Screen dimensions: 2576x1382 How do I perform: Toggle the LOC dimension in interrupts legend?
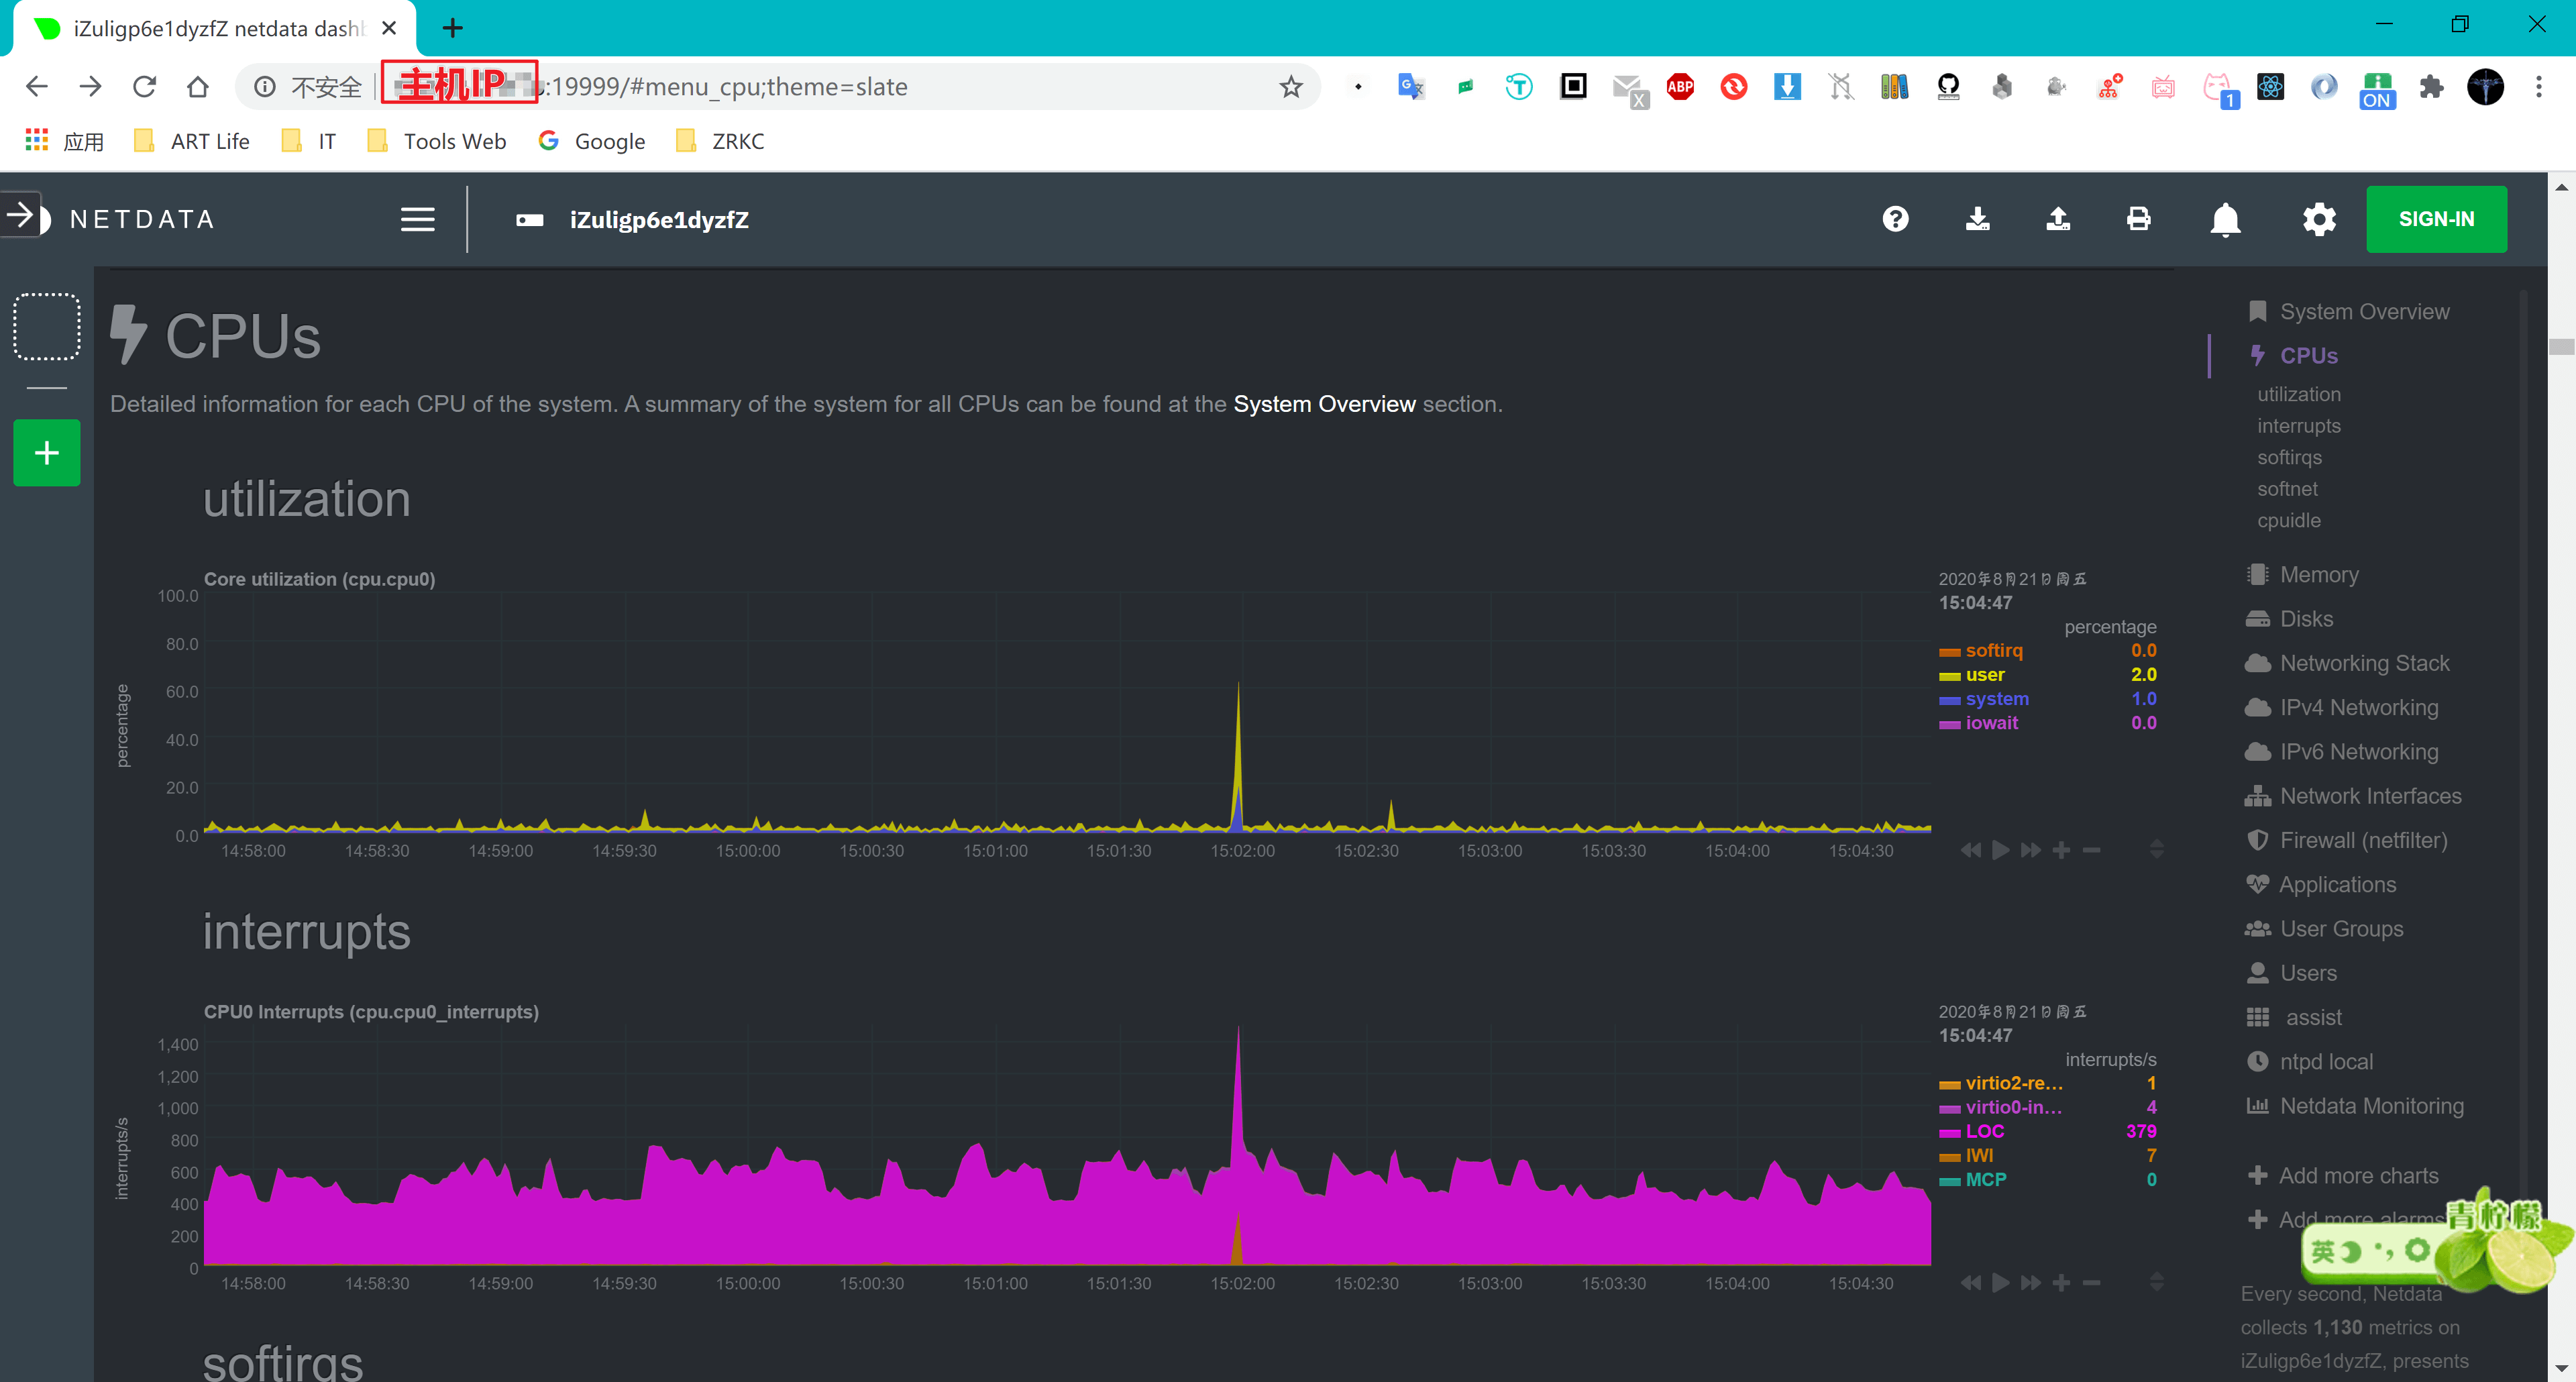click(1984, 1131)
